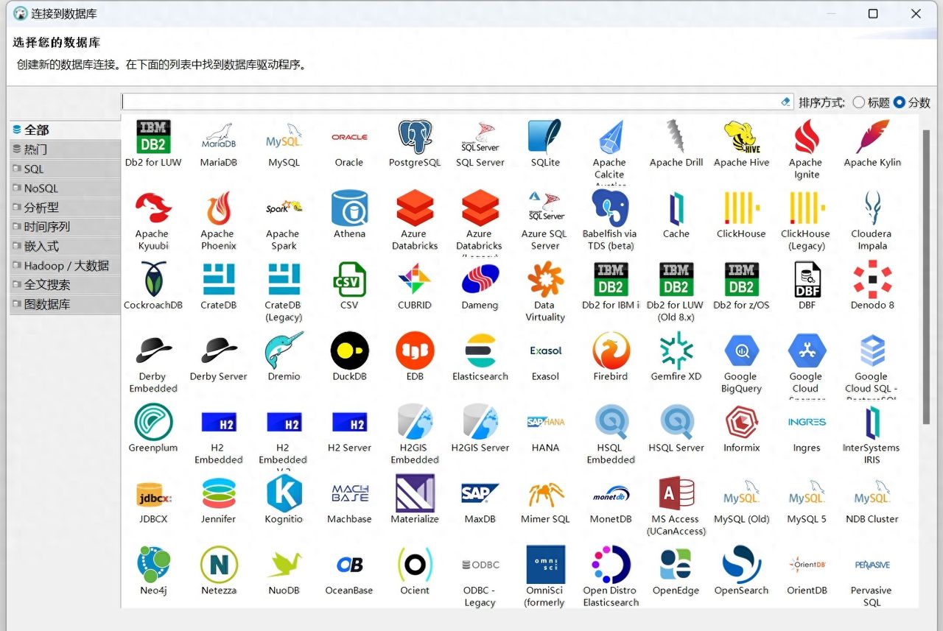943x631 pixels.
Task: Select the CSV driver icon
Action: (x=349, y=280)
